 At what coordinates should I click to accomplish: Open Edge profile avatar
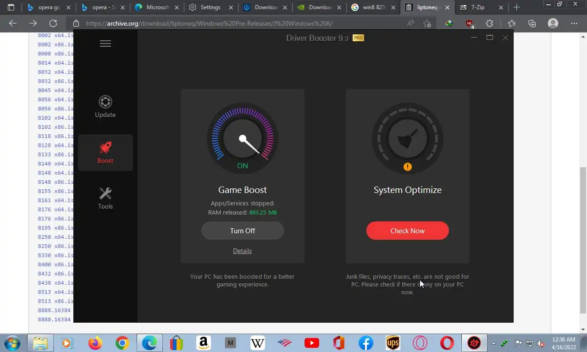553,23
